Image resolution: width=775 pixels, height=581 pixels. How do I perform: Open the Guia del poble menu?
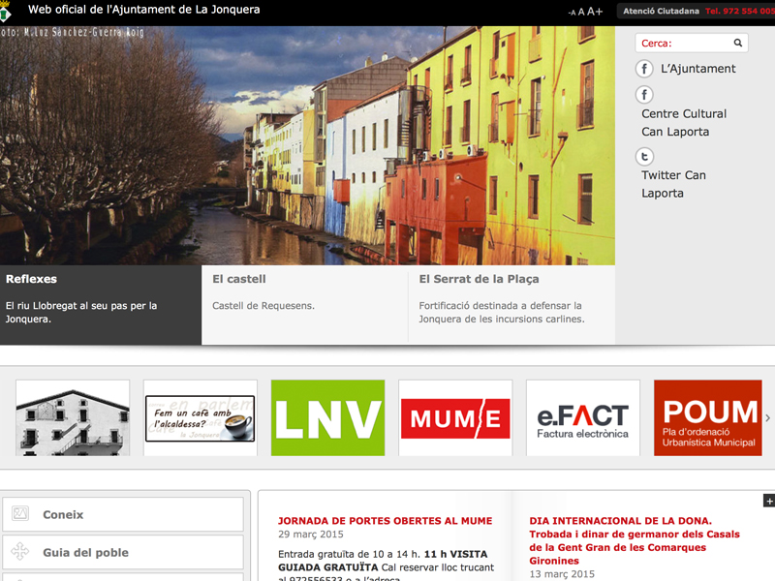click(x=122, y=553)
